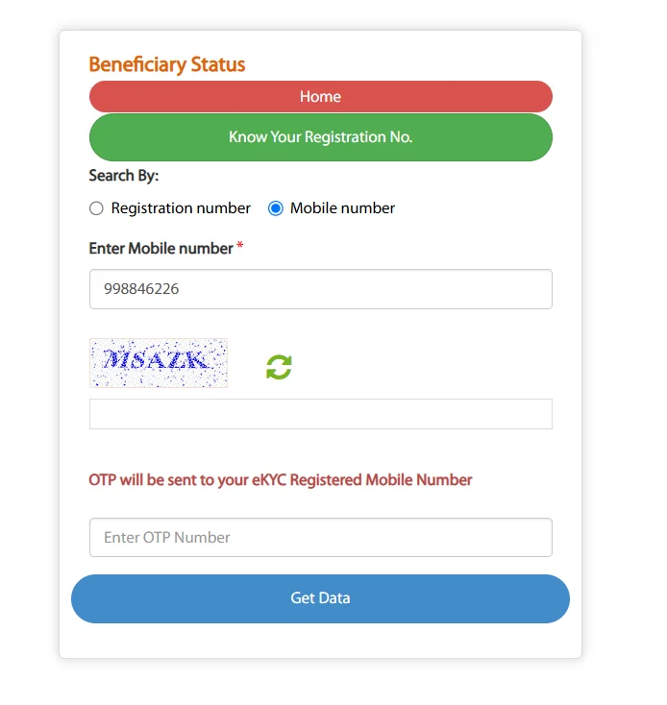Click the MSAZK captcha image
Screen dimensions: 667x705
(x=159, y=363)
